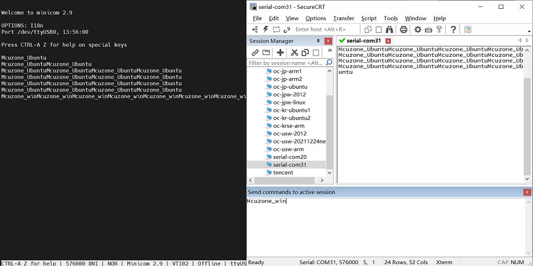The image size is (533, 266).
Task: Open the Window menu
Action: [415, 18]
